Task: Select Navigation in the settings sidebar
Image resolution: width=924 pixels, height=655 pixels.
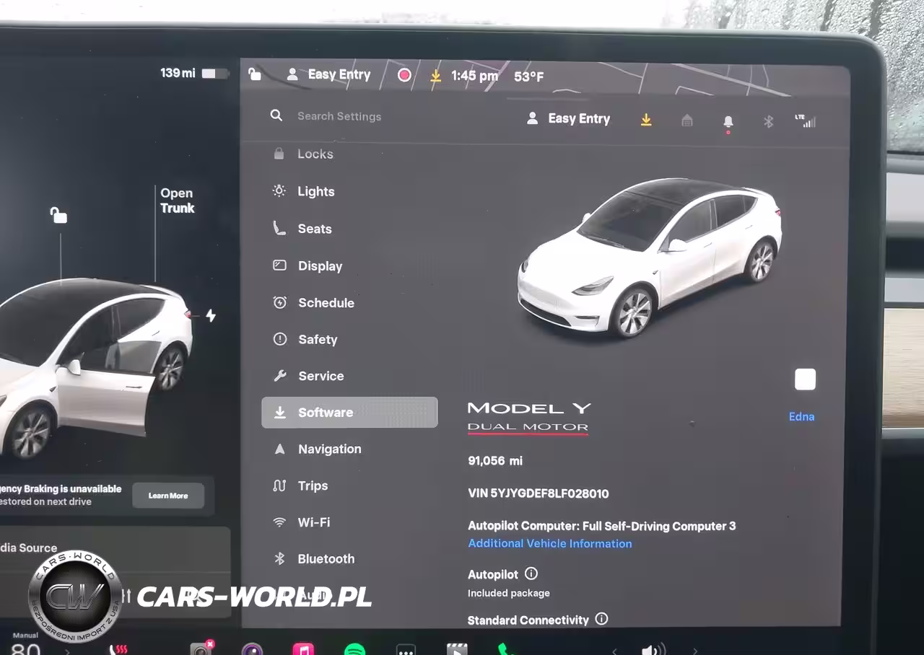Action: pyautogui.click(x=329, y=449)
